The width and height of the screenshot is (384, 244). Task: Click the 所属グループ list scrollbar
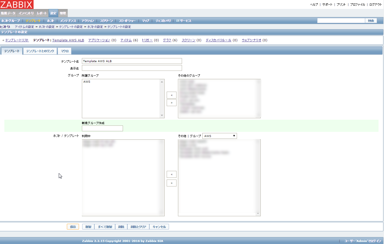click(162, 98)
